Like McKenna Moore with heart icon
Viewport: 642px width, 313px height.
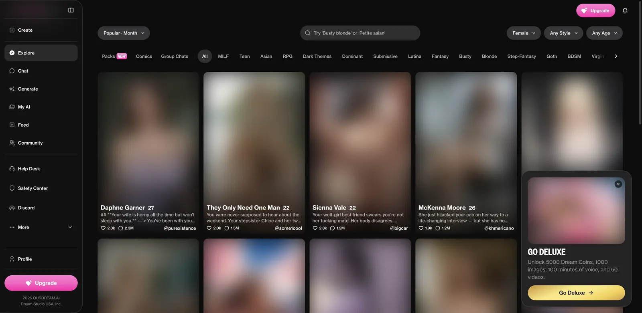pos(421,228)
